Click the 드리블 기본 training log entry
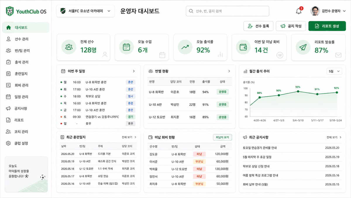This screenshot has width=351, height=198. 104,154
